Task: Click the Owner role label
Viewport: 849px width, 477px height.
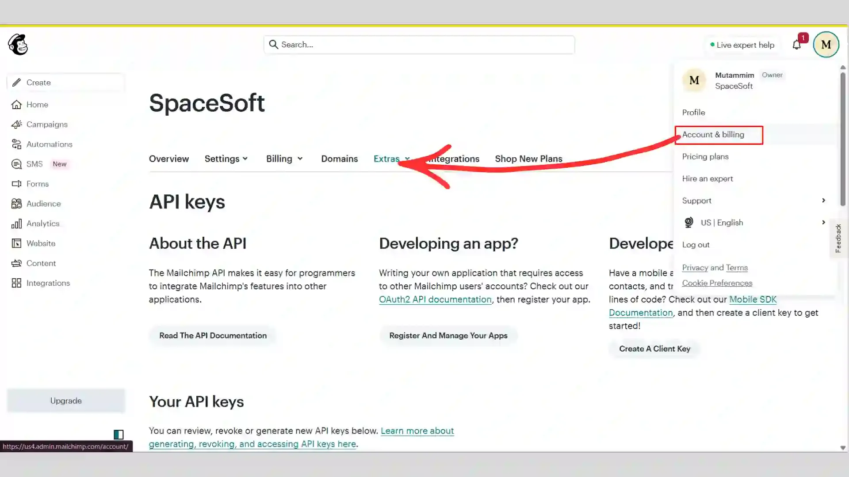Action: click(x=772, y=75)
